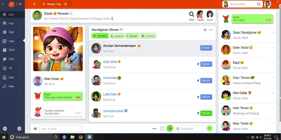Open the Windows Start button

(x=4, y=137)
